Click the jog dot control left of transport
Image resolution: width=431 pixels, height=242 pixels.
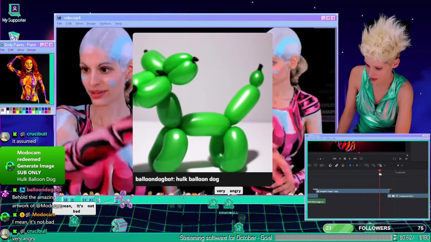pyautogui.click(x=321, y=159)
